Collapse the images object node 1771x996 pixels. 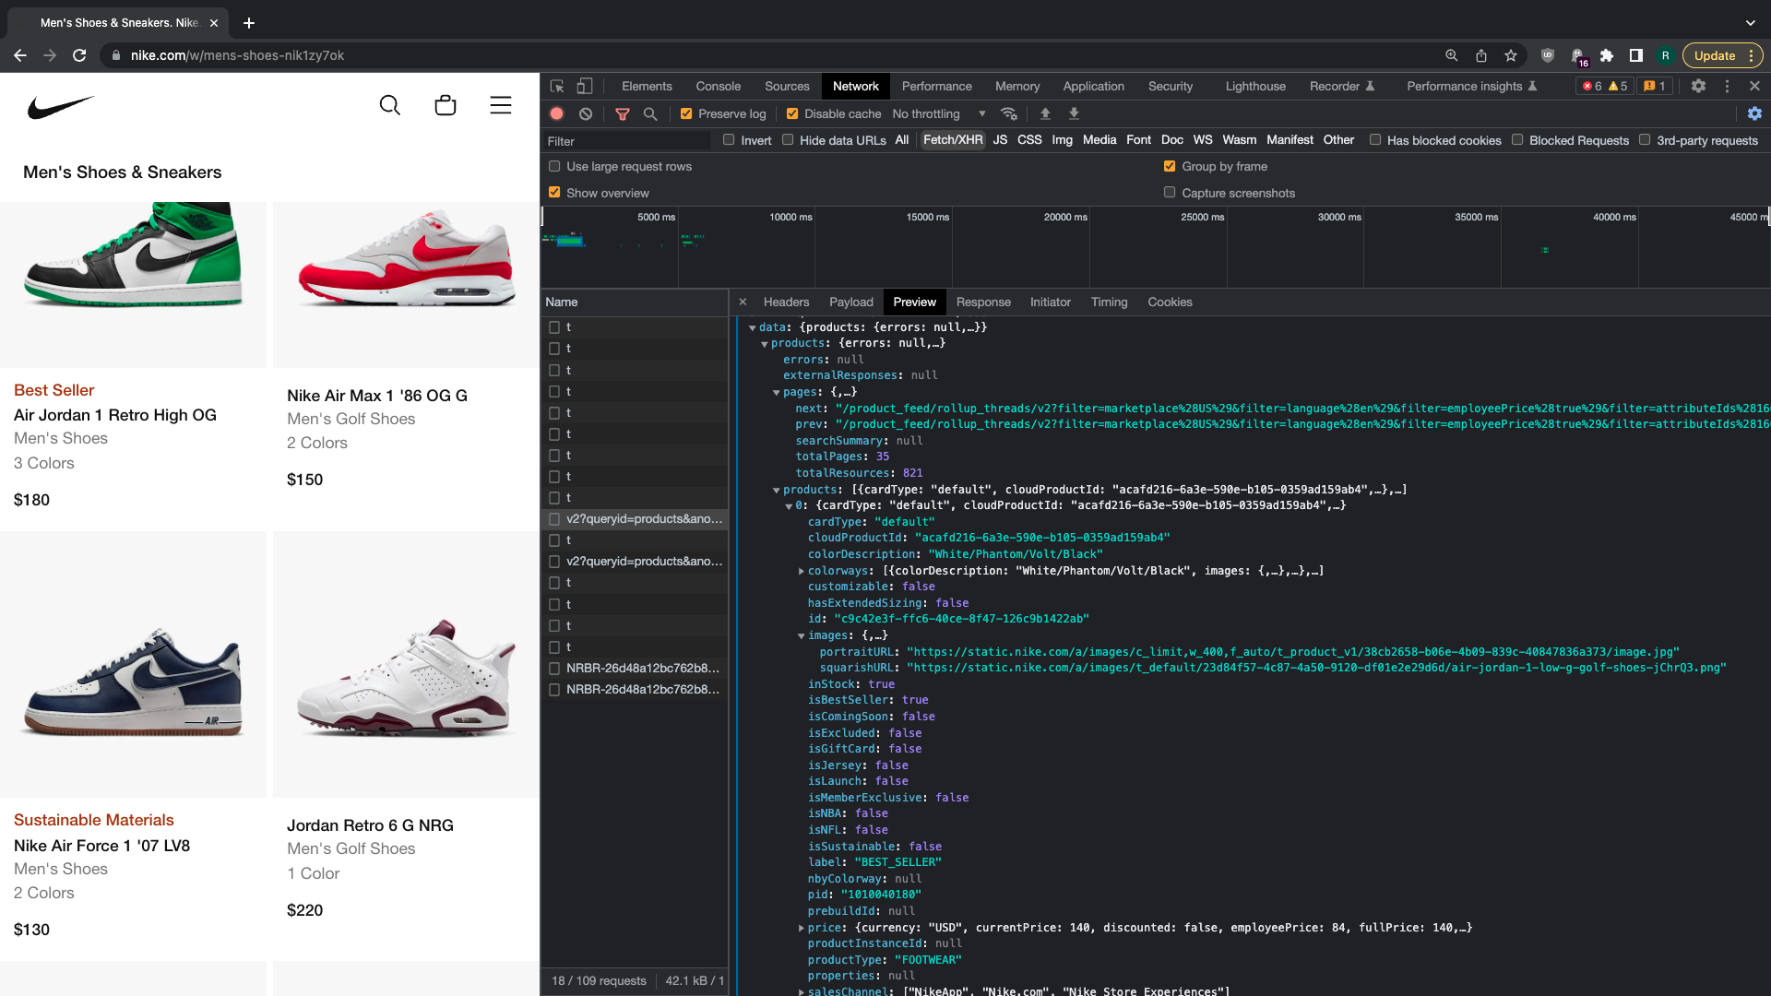pyautogui.click(x=802, y=635)
